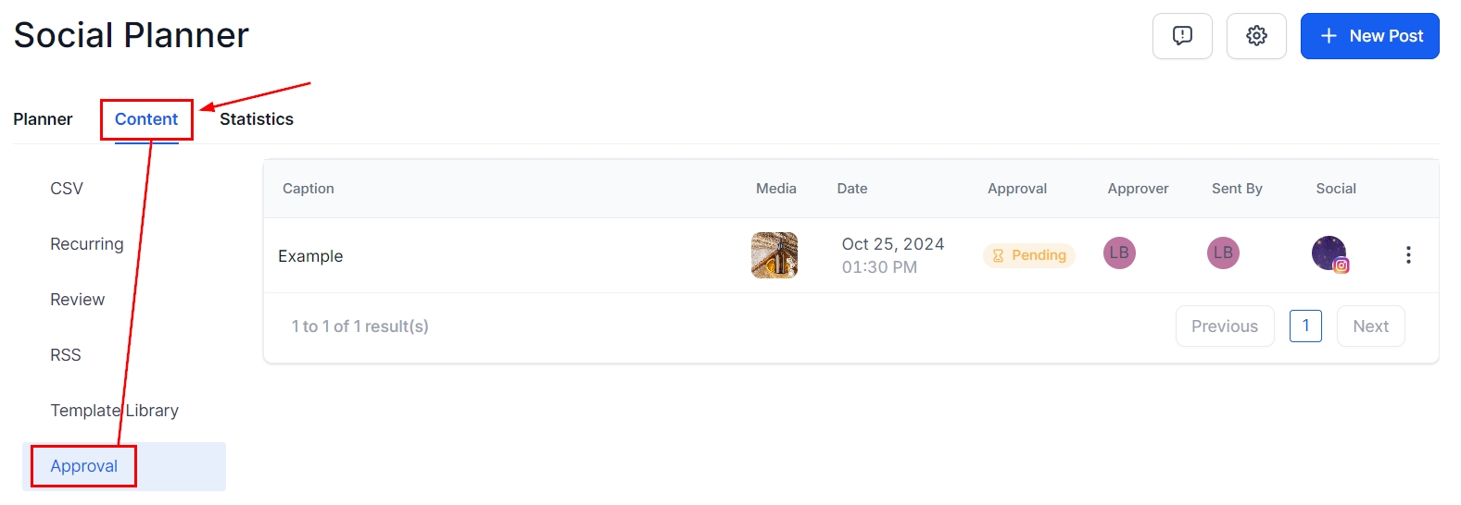Open the Example post media thumbnail
Screen dimensions: 1461x505
point(775,255)
